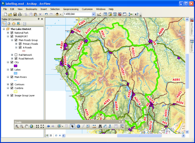Click the purple City symbol swatch

16,66
